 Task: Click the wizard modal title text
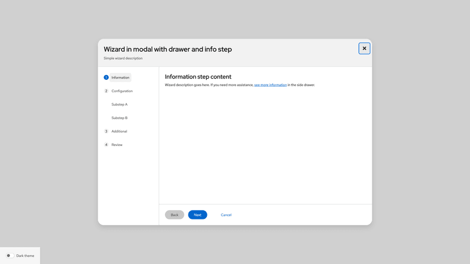coord(167,49)
